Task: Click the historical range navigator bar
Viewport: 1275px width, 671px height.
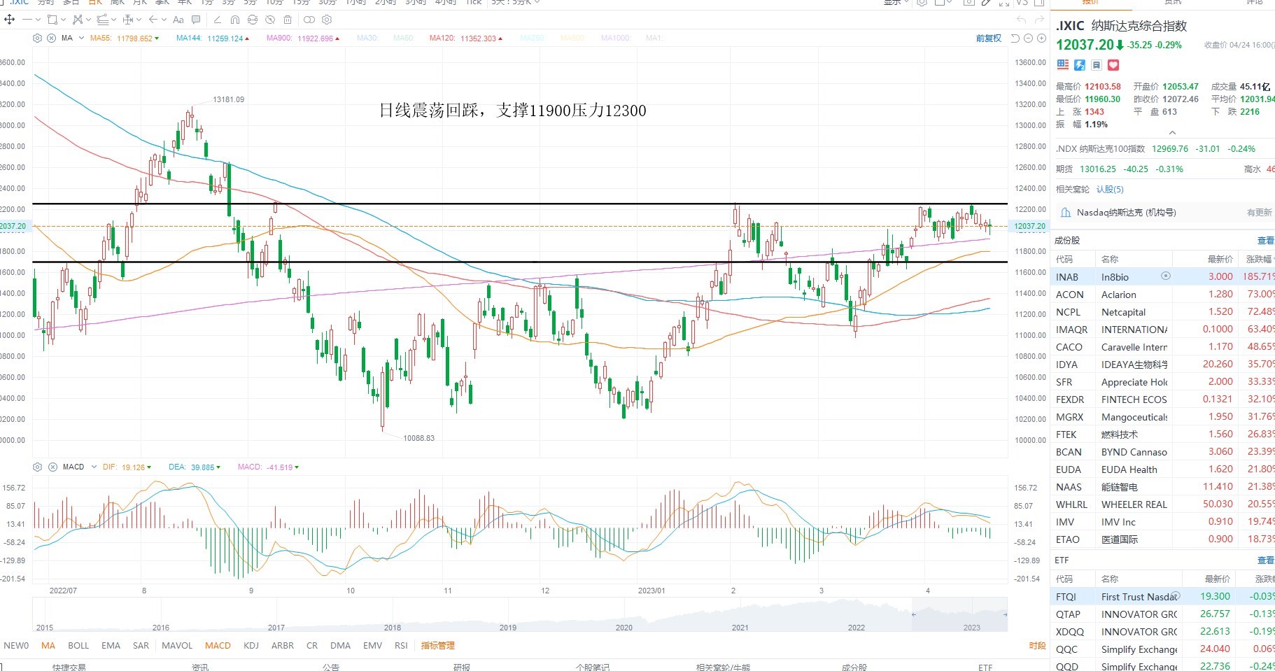Action: (520, 614)
